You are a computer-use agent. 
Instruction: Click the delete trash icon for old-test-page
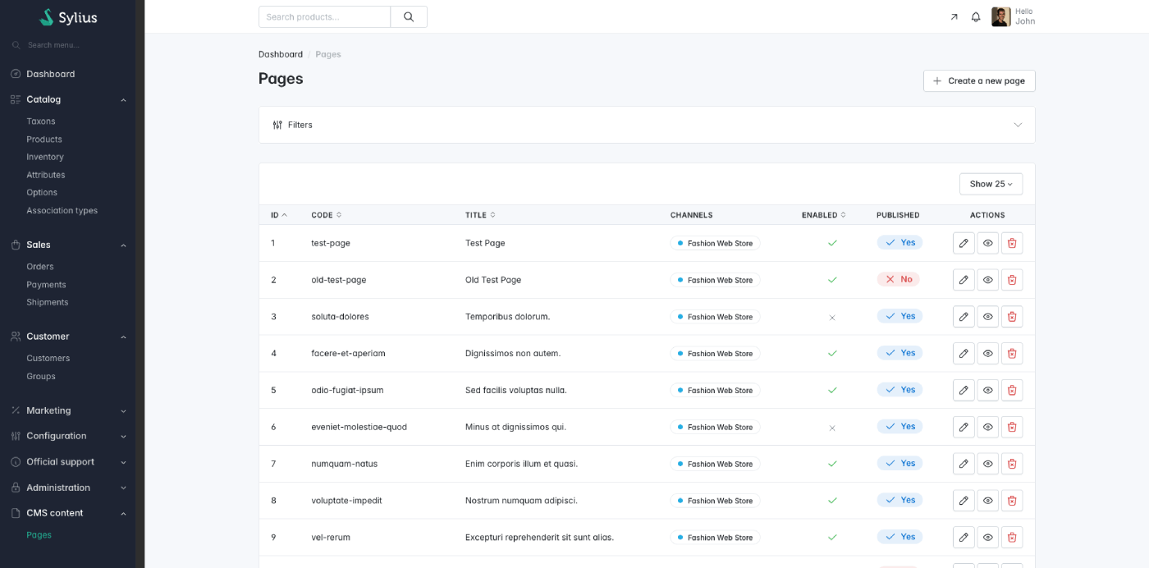point(1012,280)
